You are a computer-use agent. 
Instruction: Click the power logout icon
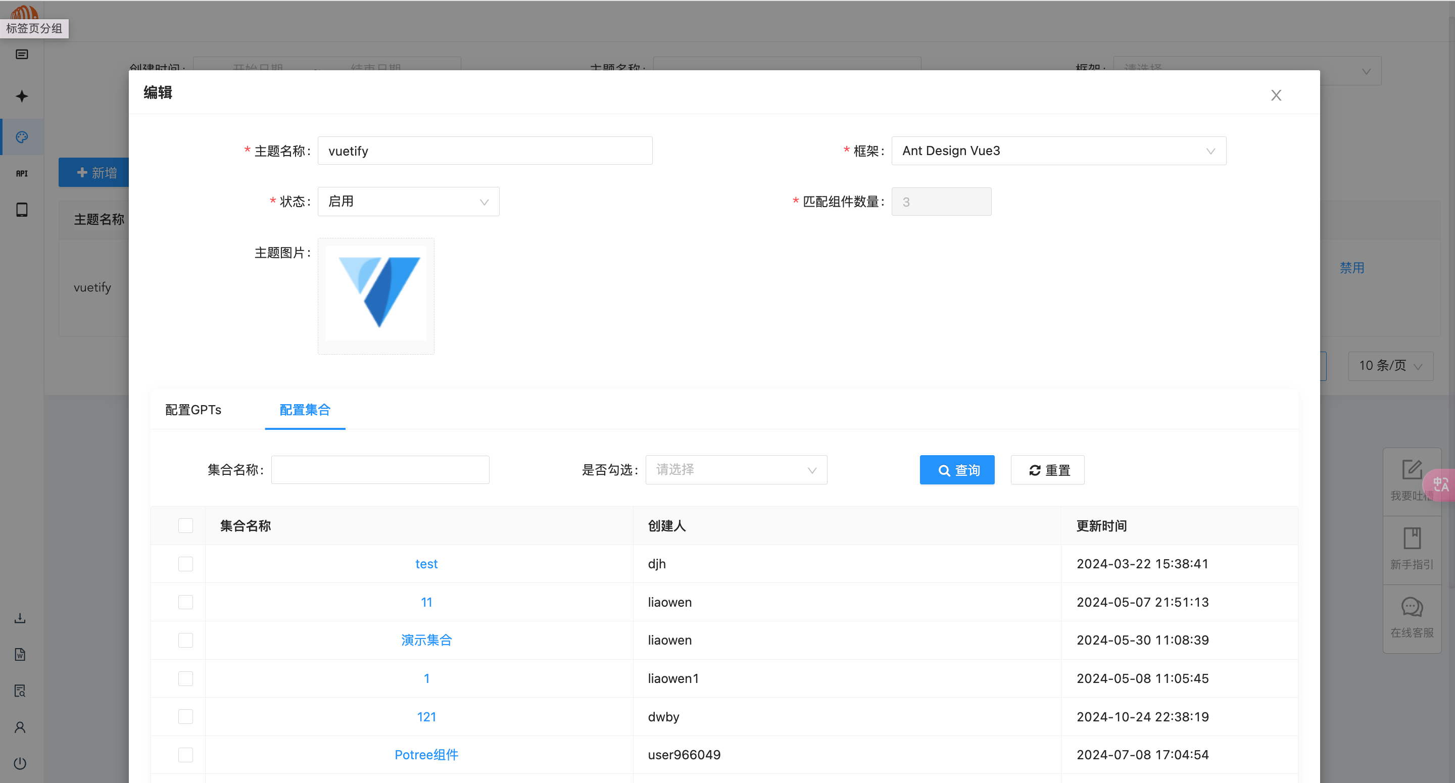(20, 763)
